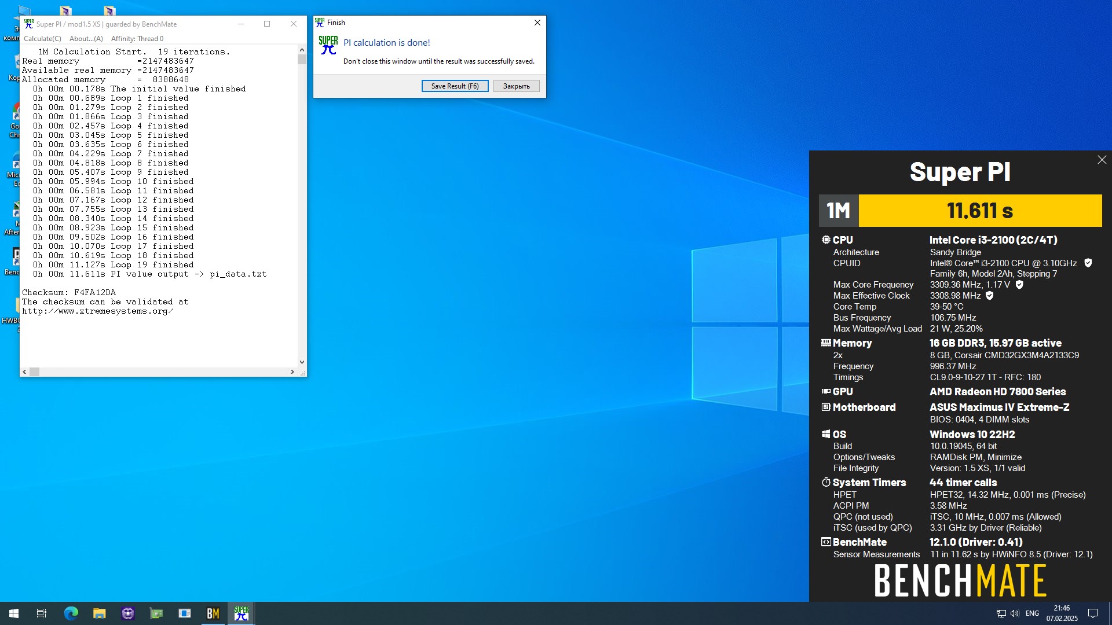Click the Memory module icon in BenchMate panel

tap(826, 343)
